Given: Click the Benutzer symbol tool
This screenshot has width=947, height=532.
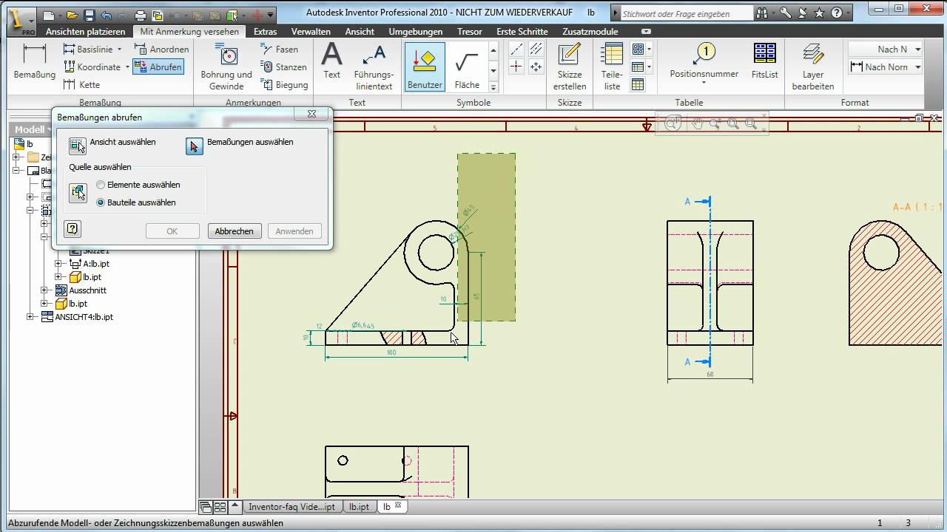Looking at the screenshot, I should click(425, 66).
